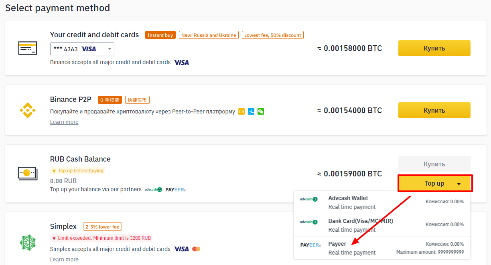The image size is (491, 265).
Task: Click the PAYEER logo in the dropdown list
Action: pyautogui.click(x=310, y=245)
